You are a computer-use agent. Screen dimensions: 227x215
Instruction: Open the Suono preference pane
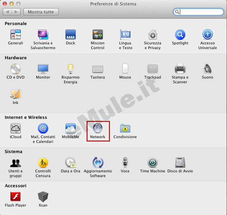click(x=207, y=71)
